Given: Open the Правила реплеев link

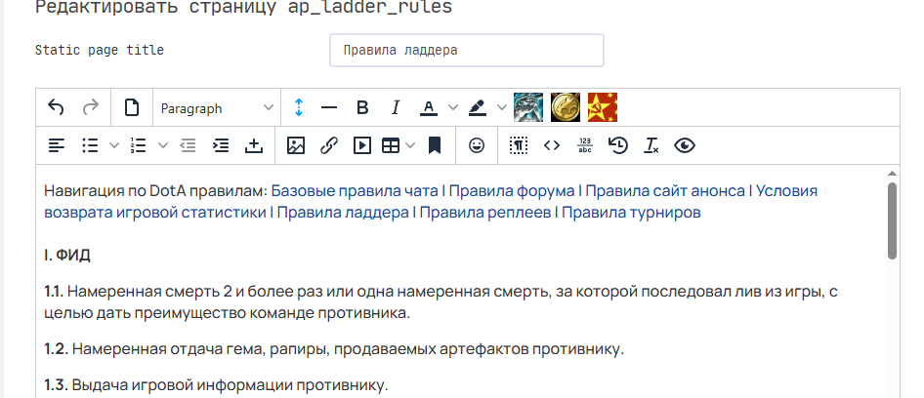Looking at the screenshot, I should tap(485, 212).
